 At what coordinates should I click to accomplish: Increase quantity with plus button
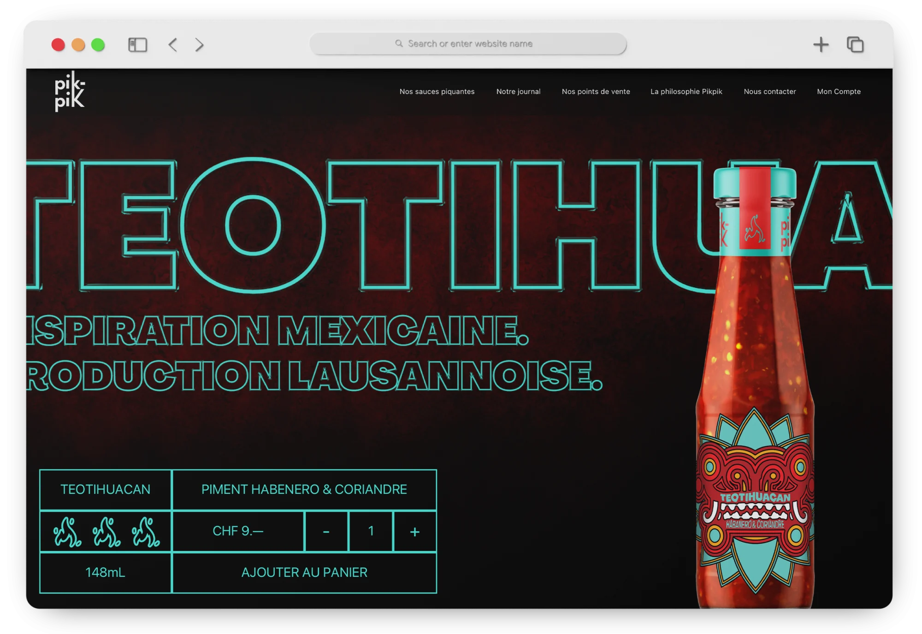pyautogui.click(x=415, y=531)
